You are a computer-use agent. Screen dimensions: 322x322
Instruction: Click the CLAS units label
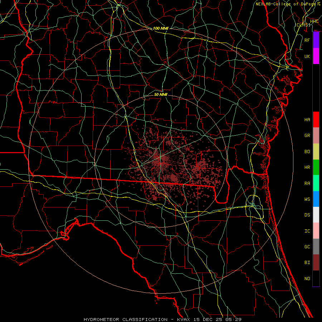(x=302, y=25)
